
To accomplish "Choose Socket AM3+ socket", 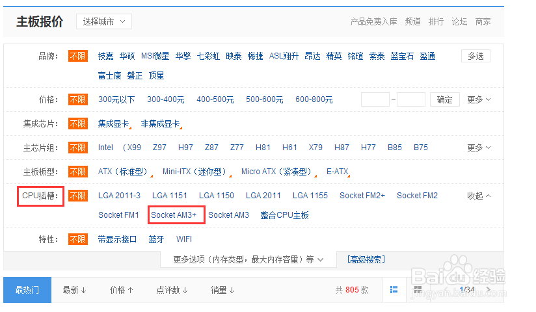I will (x=174, y=215).
